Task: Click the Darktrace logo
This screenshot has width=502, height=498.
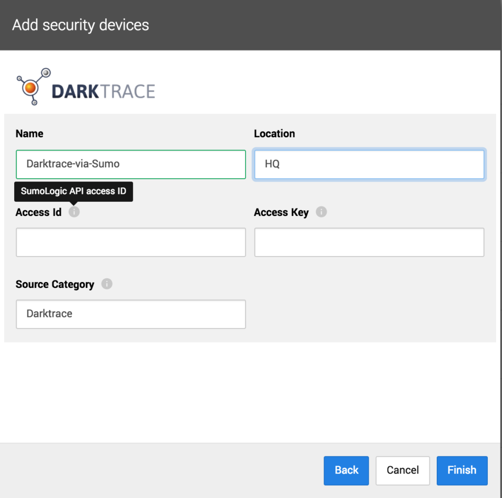Action: pyautogui.click(x=86, y=86)
